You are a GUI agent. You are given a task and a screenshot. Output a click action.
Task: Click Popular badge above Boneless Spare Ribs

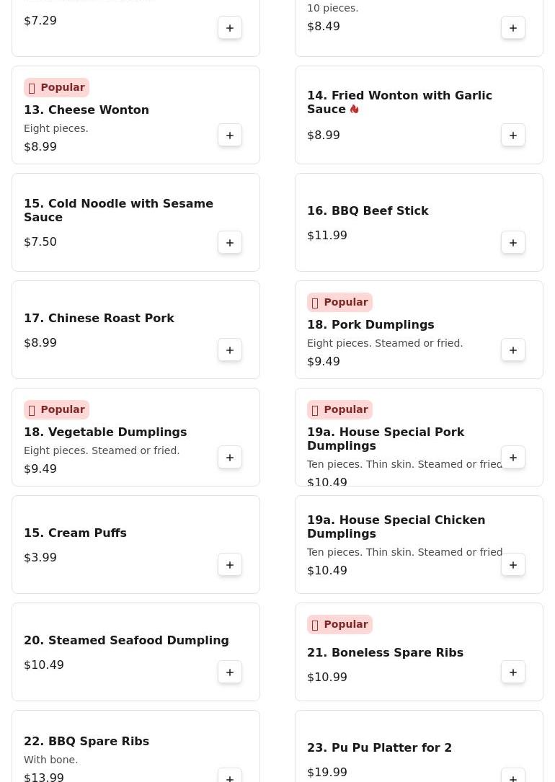point(339,624)
